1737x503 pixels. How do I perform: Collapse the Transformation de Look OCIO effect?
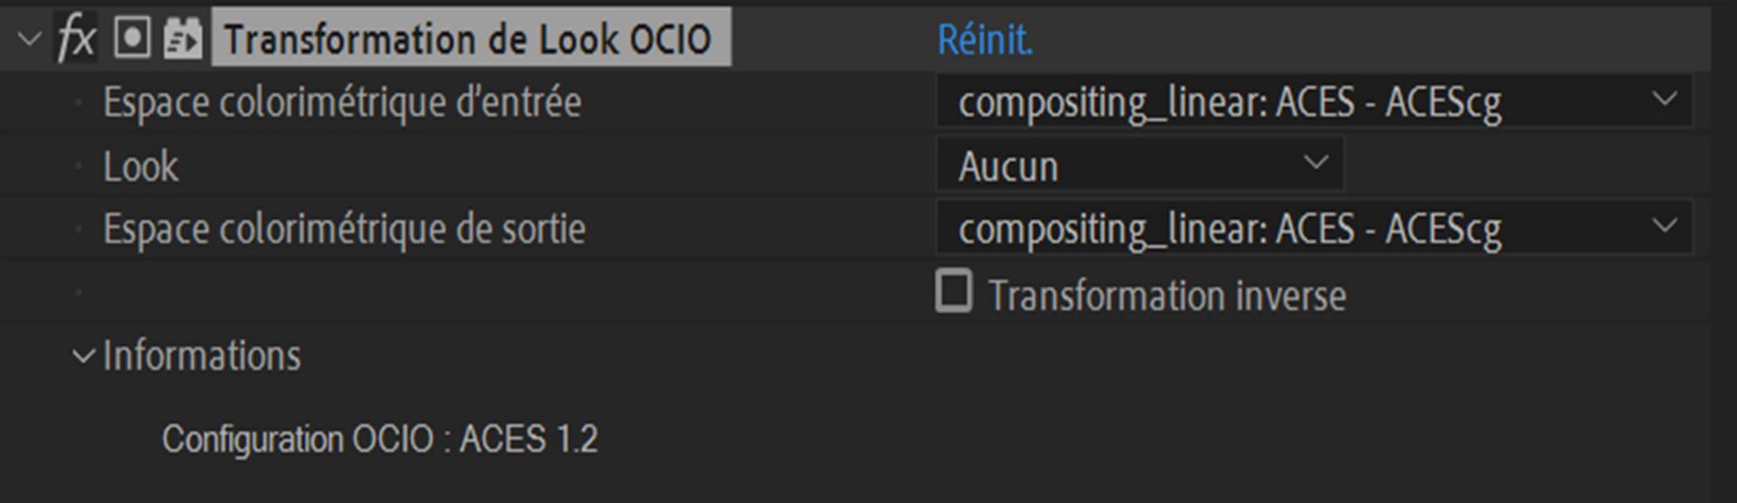(30, 39)
